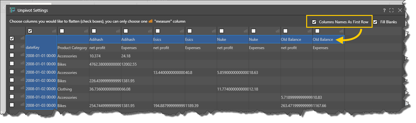416x123 pixels.
Task: Click measure bar icon beside first row checkbox
Action: pos(22,39)
